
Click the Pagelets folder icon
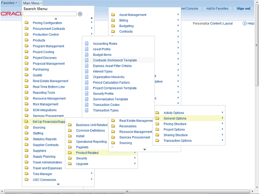pos(70,147)
